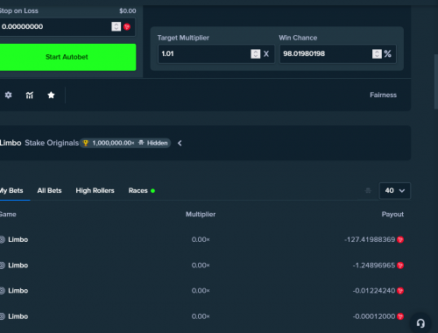Collapse game info with left chevron
The height and width of the screenshot is (333, 438).
point(180,143)
